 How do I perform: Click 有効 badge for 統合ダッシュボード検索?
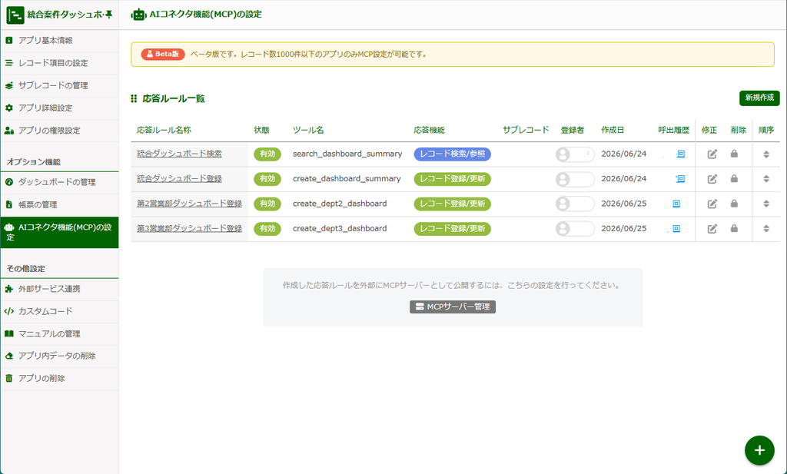coord(267,154)
